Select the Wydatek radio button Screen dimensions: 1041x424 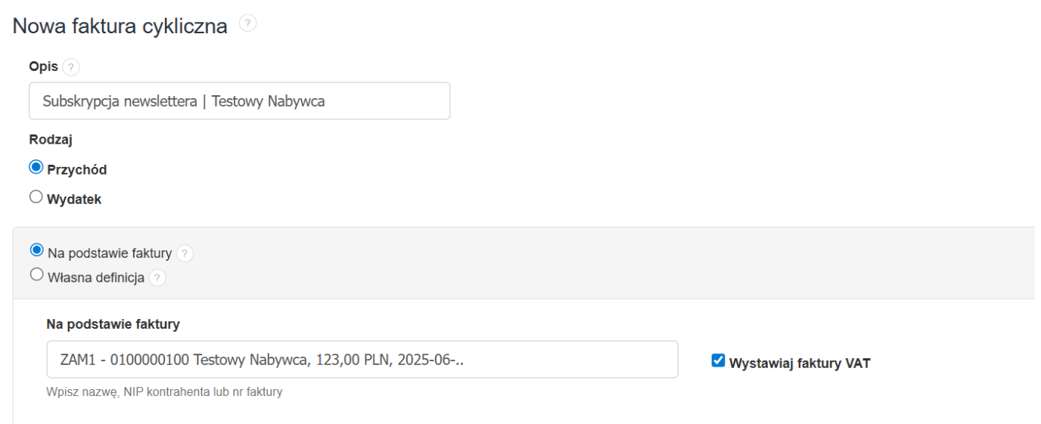click(x=36, y=197)
